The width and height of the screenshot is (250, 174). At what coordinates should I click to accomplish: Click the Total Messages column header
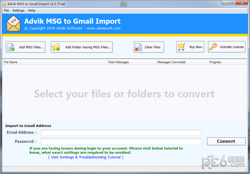coord(131,62)
